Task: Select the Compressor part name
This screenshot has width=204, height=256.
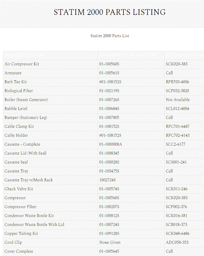Action: 15,198
